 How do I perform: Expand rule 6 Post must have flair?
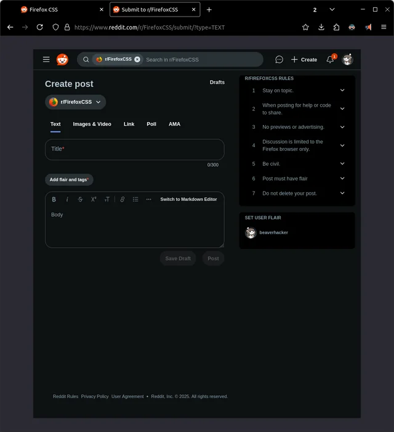point(342,179)
